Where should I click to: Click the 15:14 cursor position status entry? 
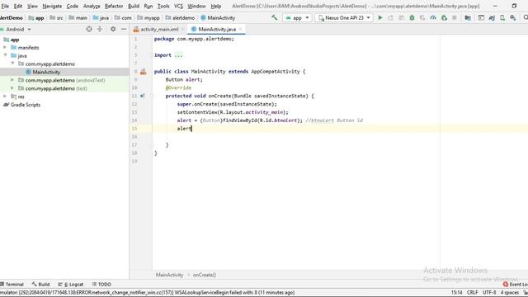[456, 292]
